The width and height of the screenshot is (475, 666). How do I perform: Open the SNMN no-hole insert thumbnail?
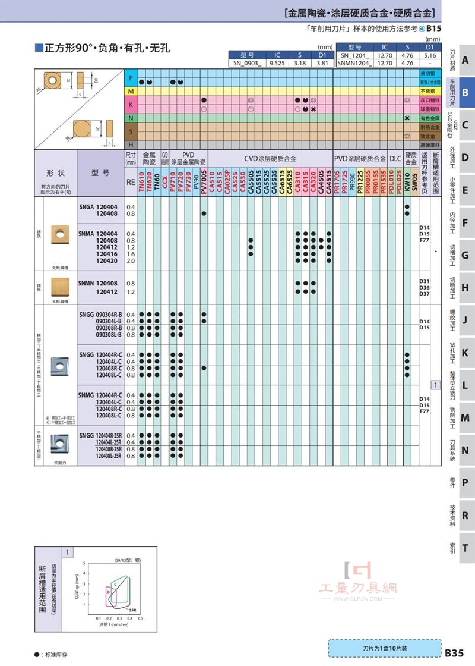coord(60,287)
